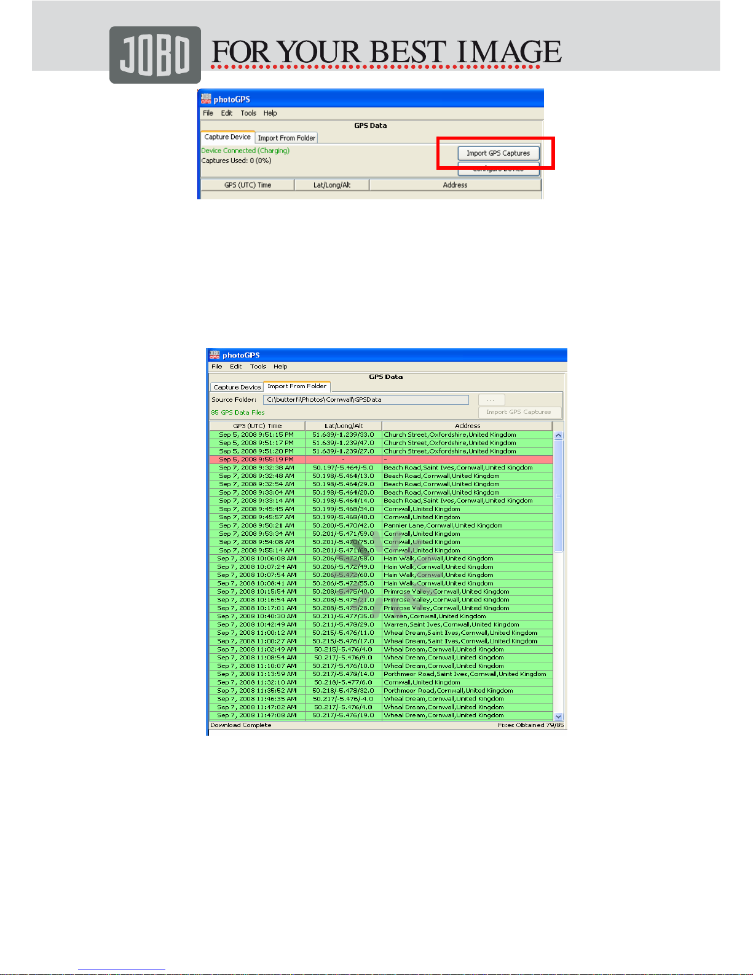The height and width of the screenshot is (975, 753).
Task: Select the red row 'Sep 5, 2008 9:55:19 PM'
Action: click(x=381, y=460)
